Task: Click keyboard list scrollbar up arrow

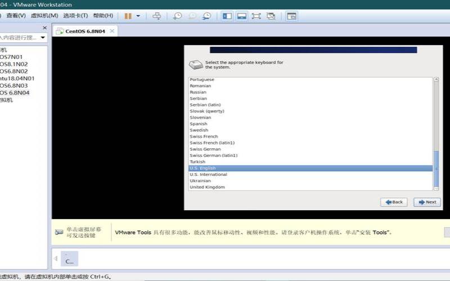Action: [436, 79]
